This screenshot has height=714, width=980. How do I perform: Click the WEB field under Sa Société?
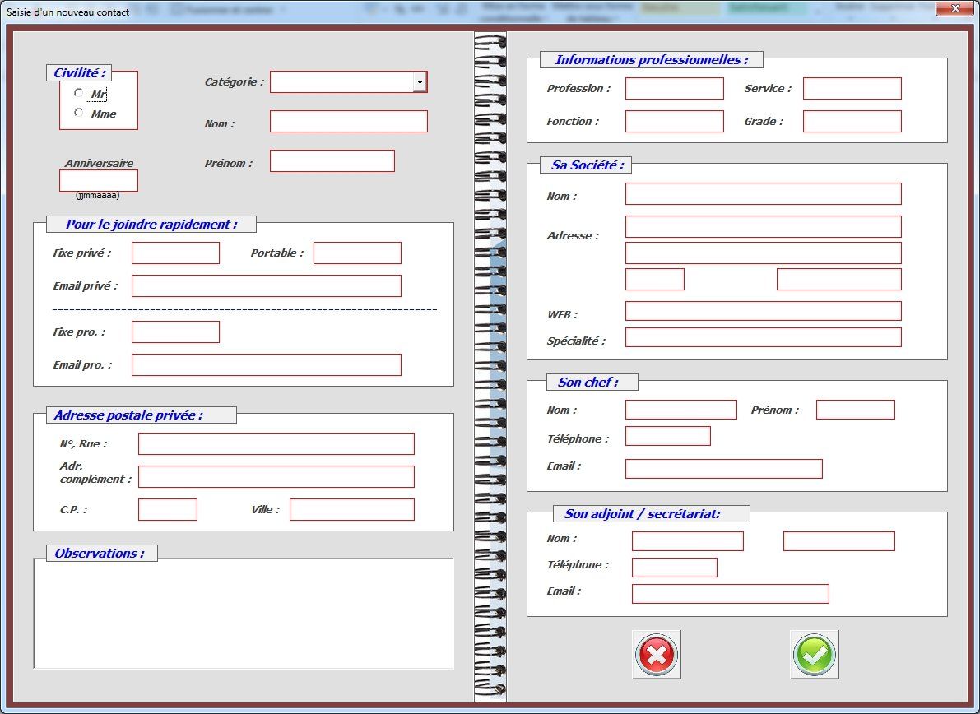[x=763, y=311]
